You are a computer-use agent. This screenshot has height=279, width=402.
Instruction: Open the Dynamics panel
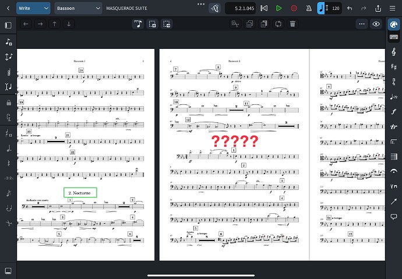pos(393,112)
